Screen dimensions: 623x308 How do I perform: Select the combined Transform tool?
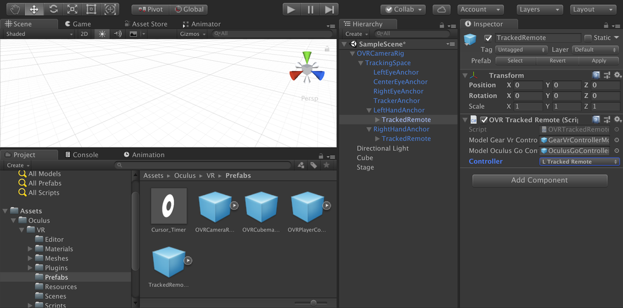click(x=110, y=9)
